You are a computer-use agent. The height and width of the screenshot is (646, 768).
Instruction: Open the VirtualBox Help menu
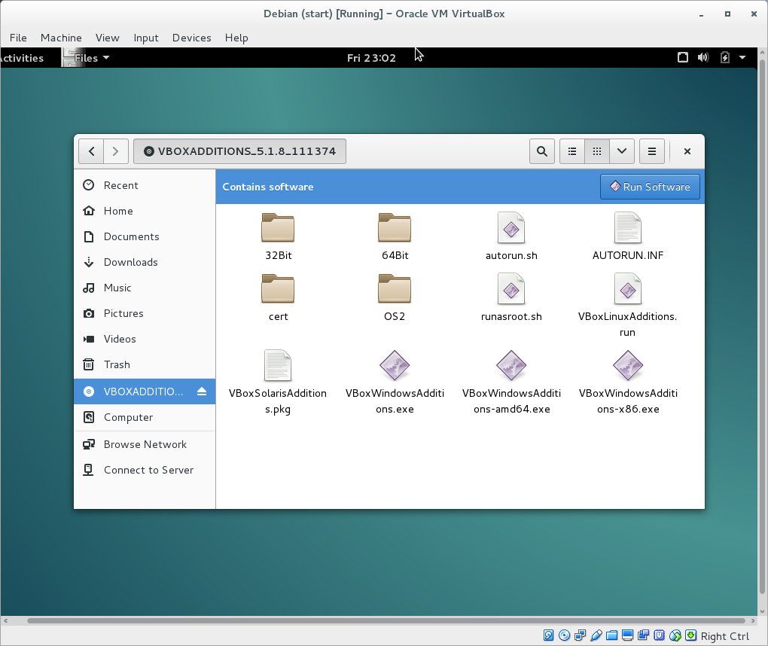tap(236, 38)
